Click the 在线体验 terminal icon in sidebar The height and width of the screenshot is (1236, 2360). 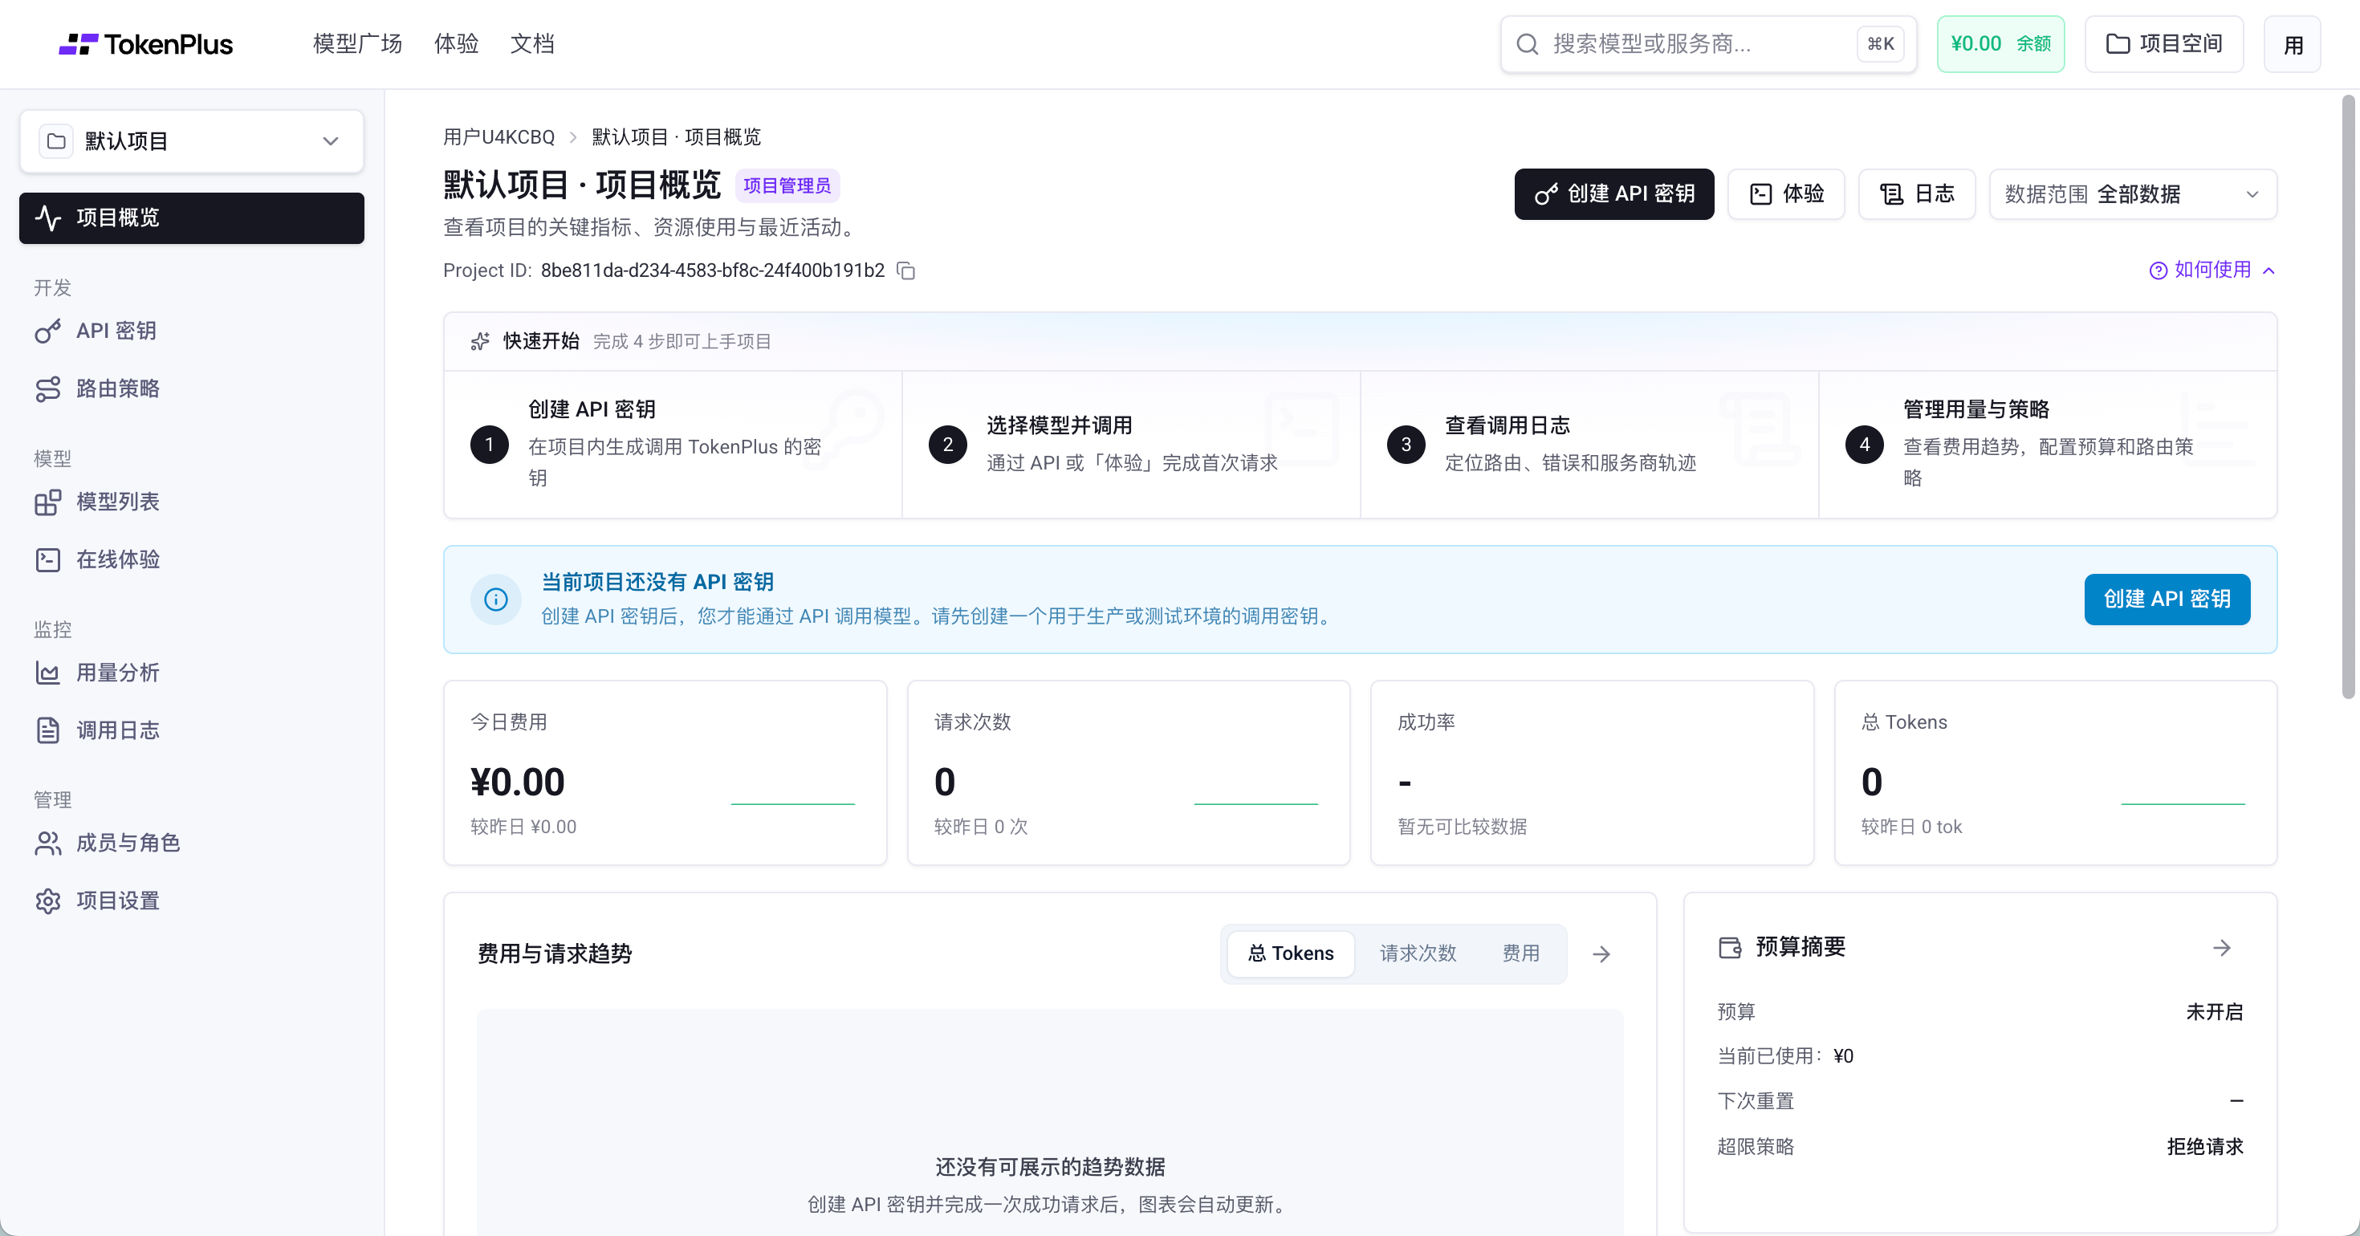click(x=47, y=560)
